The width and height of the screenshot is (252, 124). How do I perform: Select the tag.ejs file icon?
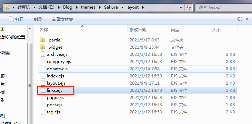[43, 112]
